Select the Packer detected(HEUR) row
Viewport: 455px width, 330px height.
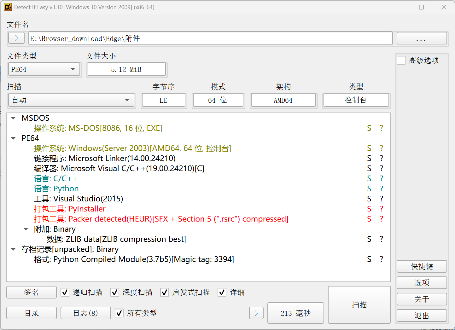[x=198, y=219]
